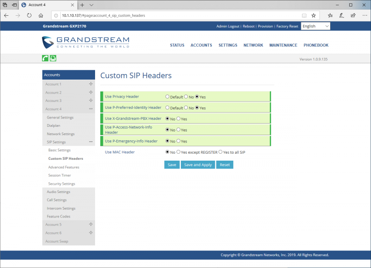The width and height of the screenshot is (371, 268).
Task: Click the Provision link
Action: click(265, 26)
